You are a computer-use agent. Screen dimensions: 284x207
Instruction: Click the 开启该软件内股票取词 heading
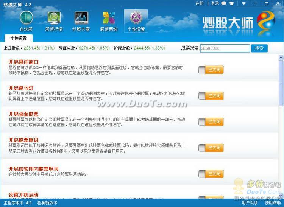coord(33,169)
